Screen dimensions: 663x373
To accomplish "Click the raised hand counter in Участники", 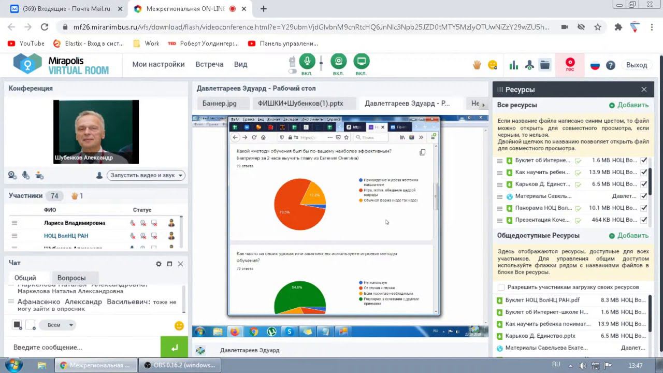I will coord(77,196).
